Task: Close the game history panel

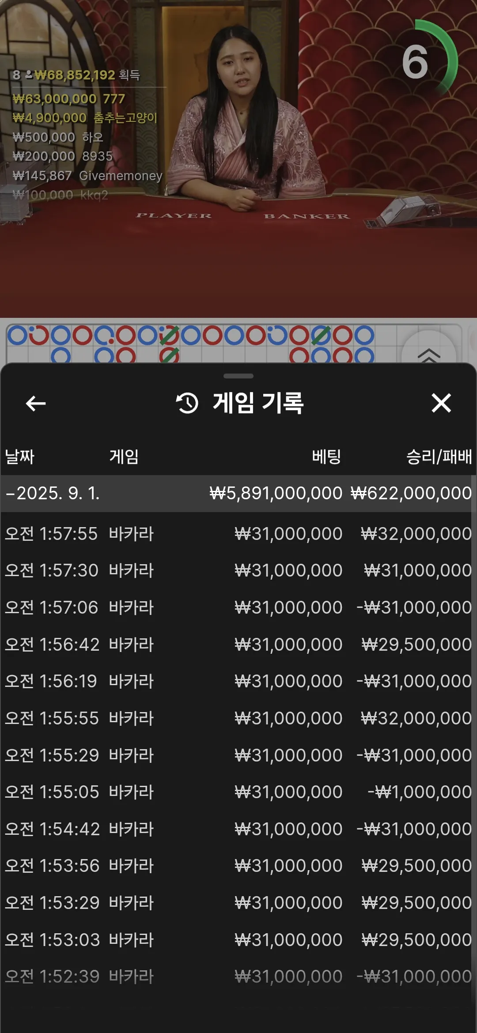Action: pyautogui.click(x=441, y=403)
